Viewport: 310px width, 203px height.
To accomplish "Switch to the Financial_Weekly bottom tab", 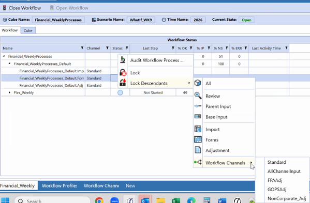I will [19, 185].
